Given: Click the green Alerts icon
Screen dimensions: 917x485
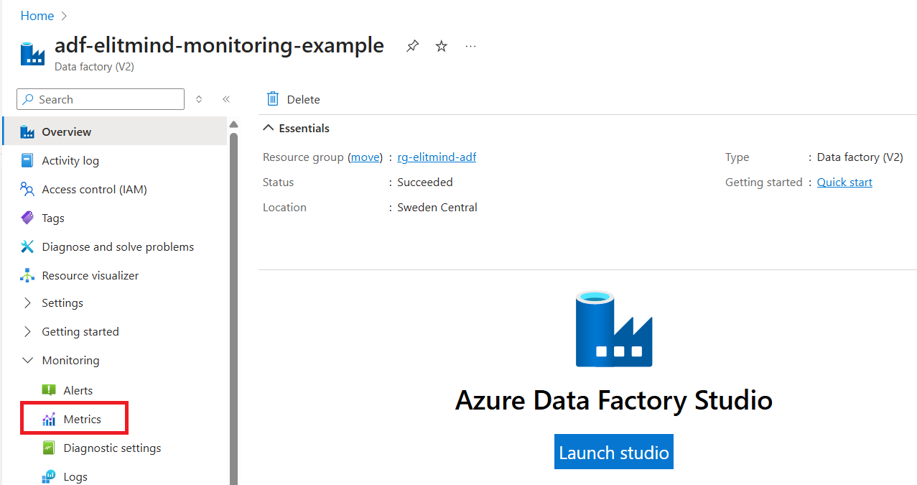Looking at the screenshot, I should 49,390.
